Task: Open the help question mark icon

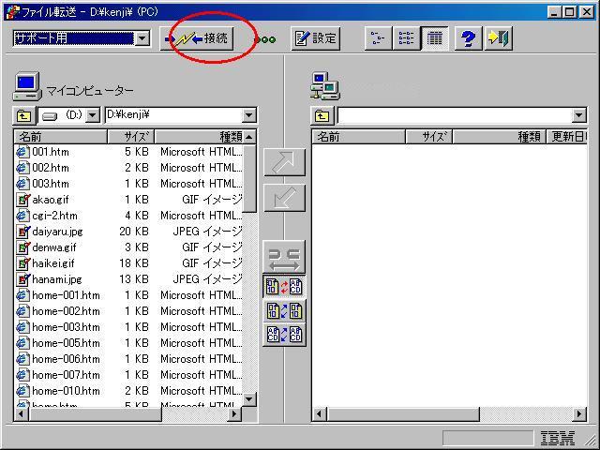Action: [x=468, y=38]
